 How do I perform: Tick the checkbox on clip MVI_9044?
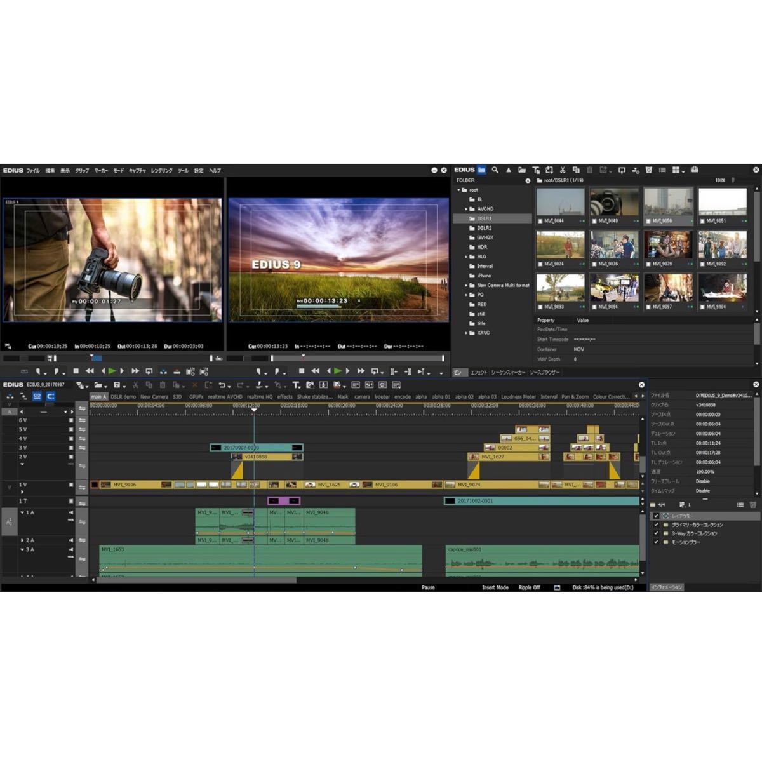540,221
